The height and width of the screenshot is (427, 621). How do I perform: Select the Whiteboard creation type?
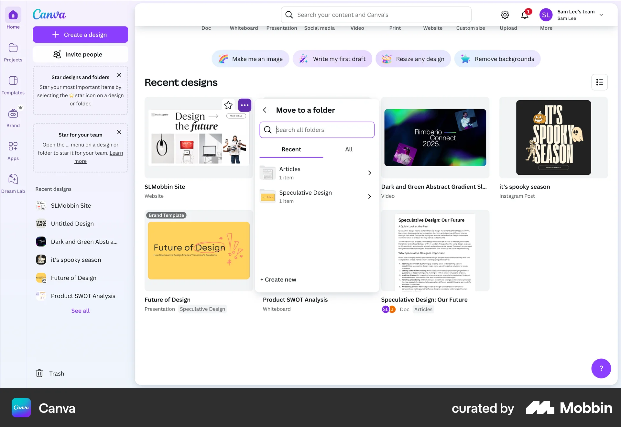tap(244, 28)
